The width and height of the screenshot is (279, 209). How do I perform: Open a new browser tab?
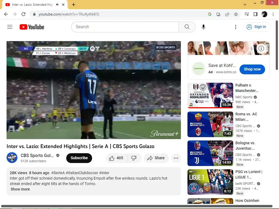tap(74, 5)
